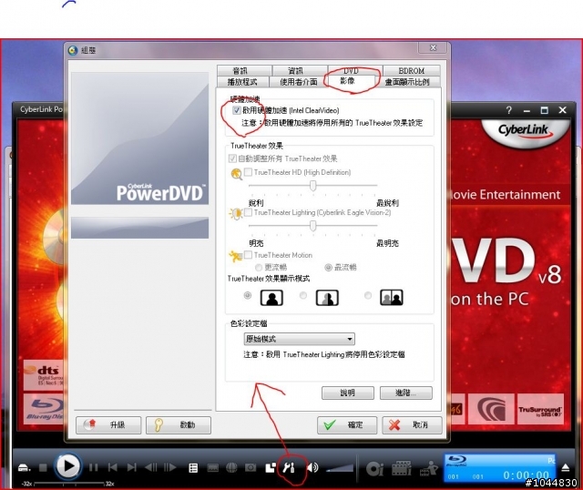Select the half-split TrueTheater display mode image
Image resolution: width=583 pixels, height=490 pixels.
[x=327, y=298]
